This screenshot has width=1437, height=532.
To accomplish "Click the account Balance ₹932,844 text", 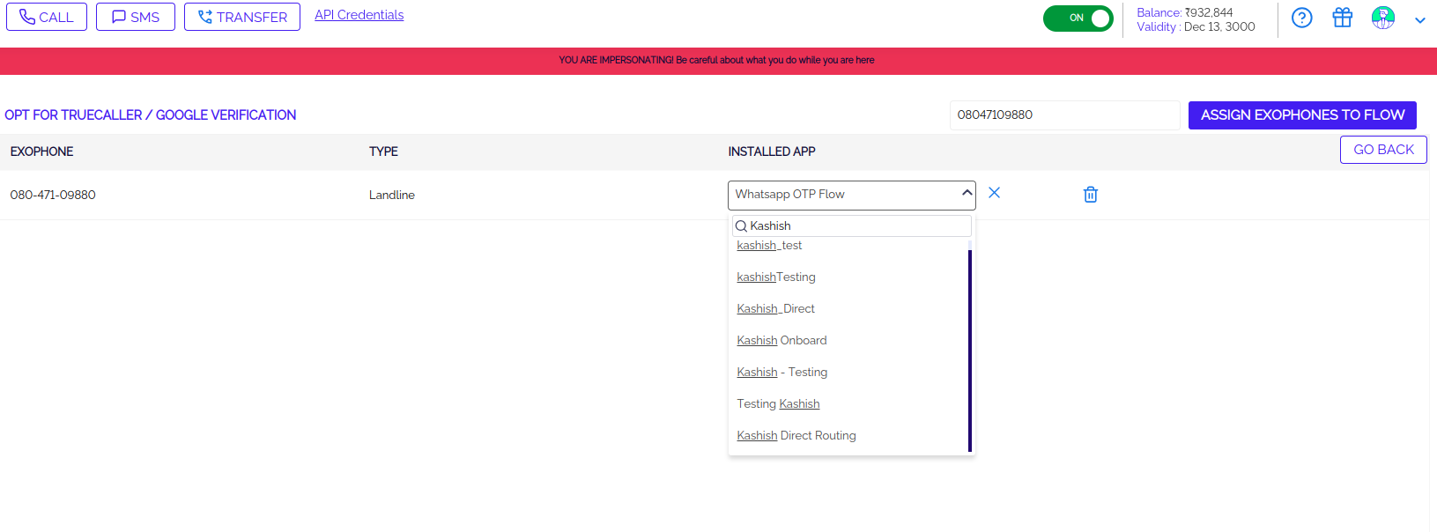I will pos(1185,12).
